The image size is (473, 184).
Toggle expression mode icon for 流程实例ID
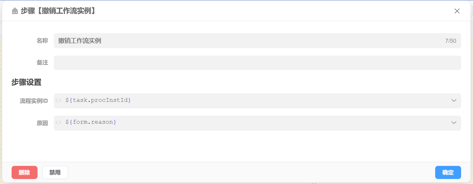(x=58, y=101)
